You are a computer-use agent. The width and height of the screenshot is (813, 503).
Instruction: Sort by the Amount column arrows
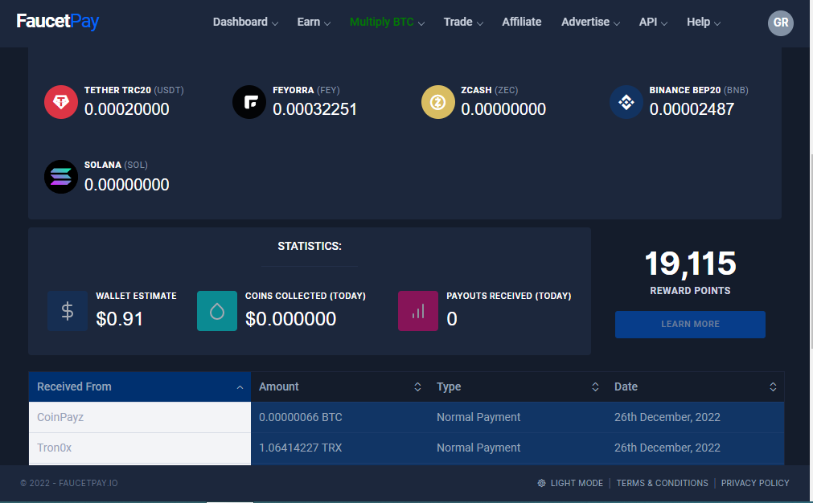(x=417, y=387)
